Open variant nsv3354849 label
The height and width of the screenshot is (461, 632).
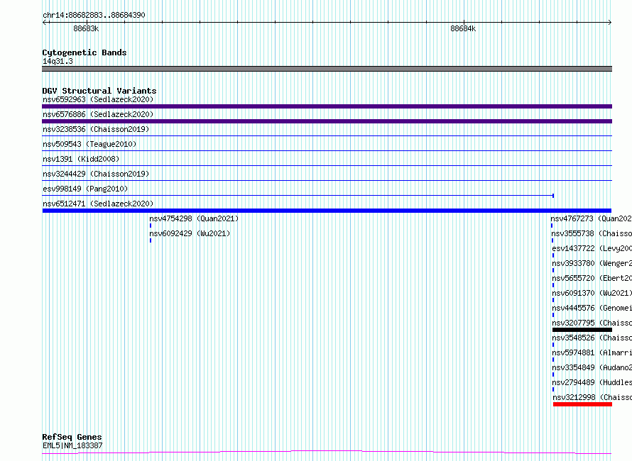[x=592, y=367]
